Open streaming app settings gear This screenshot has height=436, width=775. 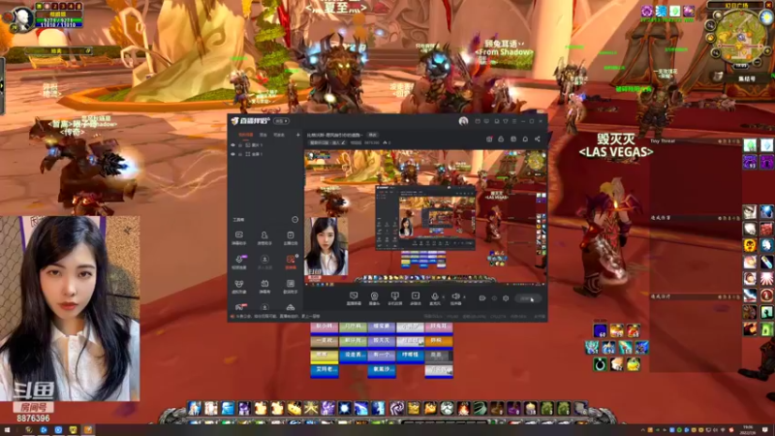[506, 298]
